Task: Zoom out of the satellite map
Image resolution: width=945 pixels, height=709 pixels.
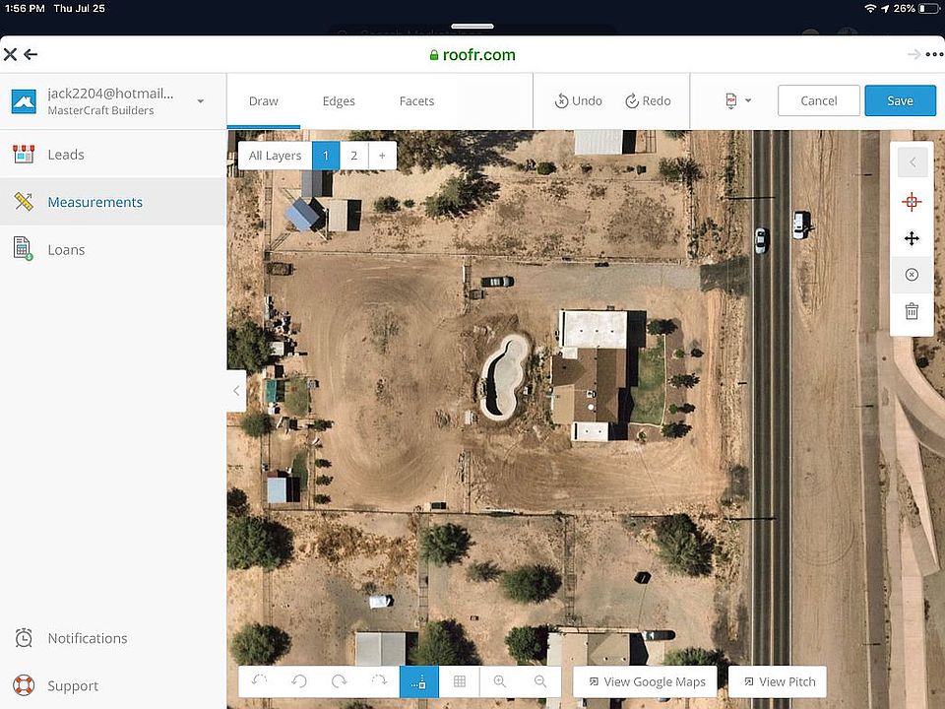Action: click(x=540, y=681)
